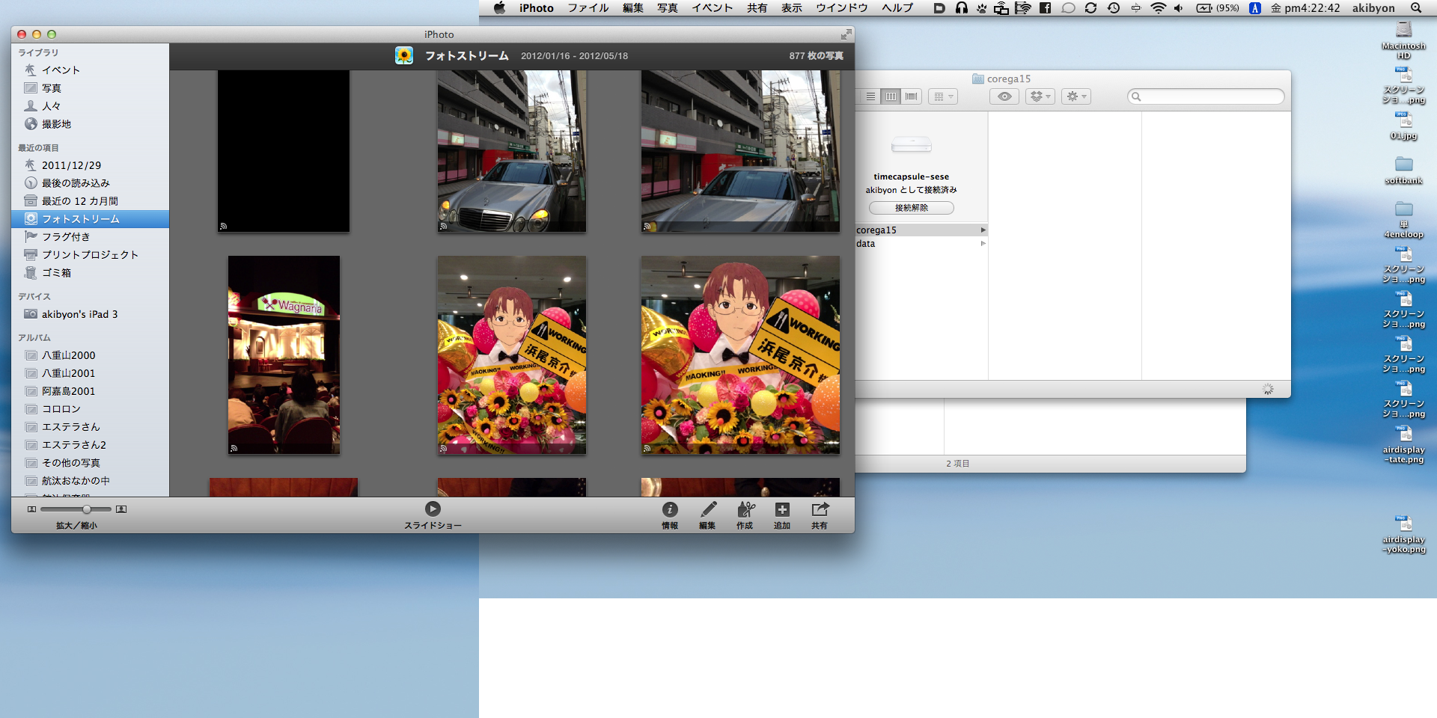Click the small-thumbnail icon beside zoom slider
The image size is (1437, 718).
coord(31,509)
